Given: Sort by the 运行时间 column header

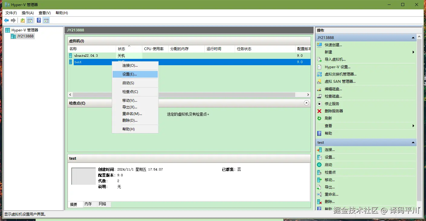Looking at the screenshot, I should [x=220, y=49].
